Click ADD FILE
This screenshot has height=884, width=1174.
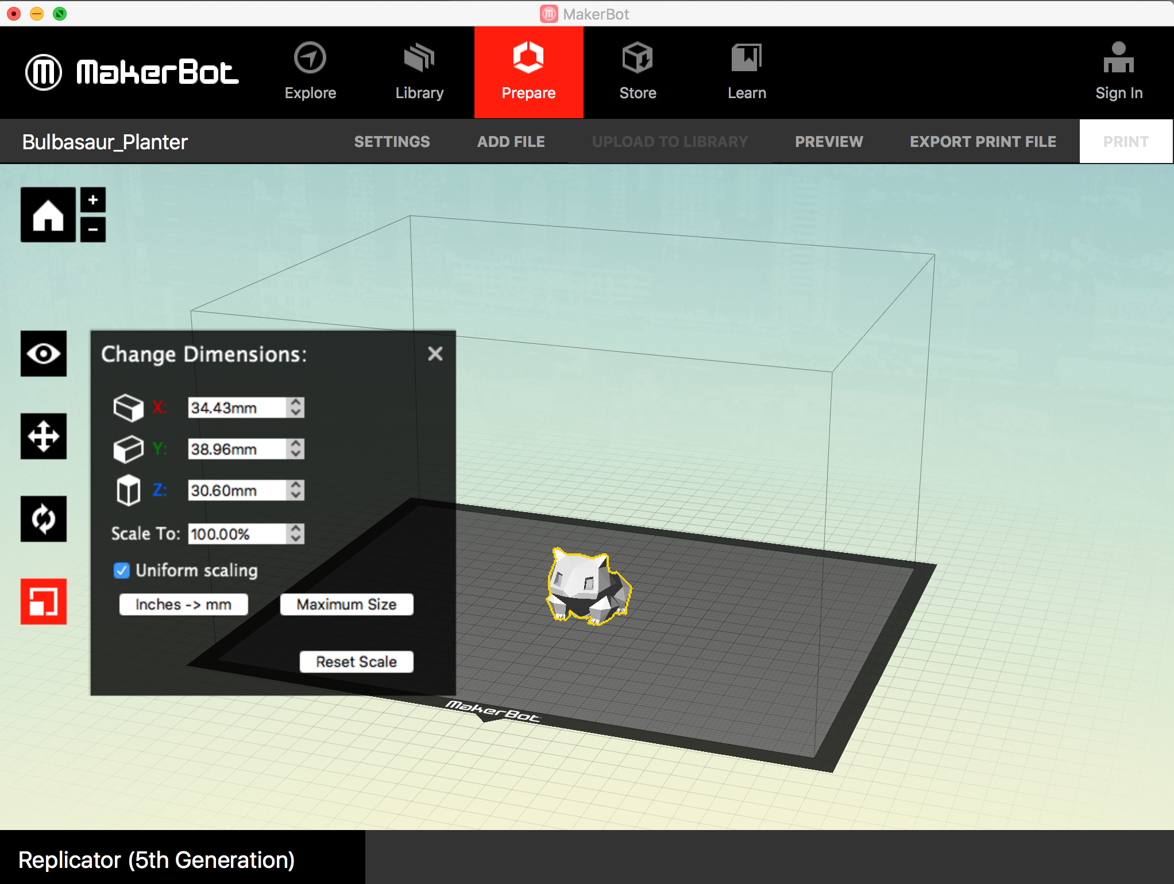pos(511,142)
